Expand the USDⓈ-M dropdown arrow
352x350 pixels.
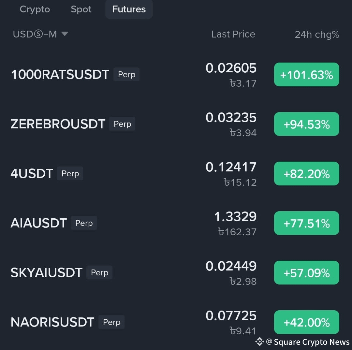pos(65,34)
